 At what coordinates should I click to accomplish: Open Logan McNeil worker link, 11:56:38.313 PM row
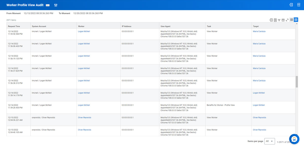84,81
